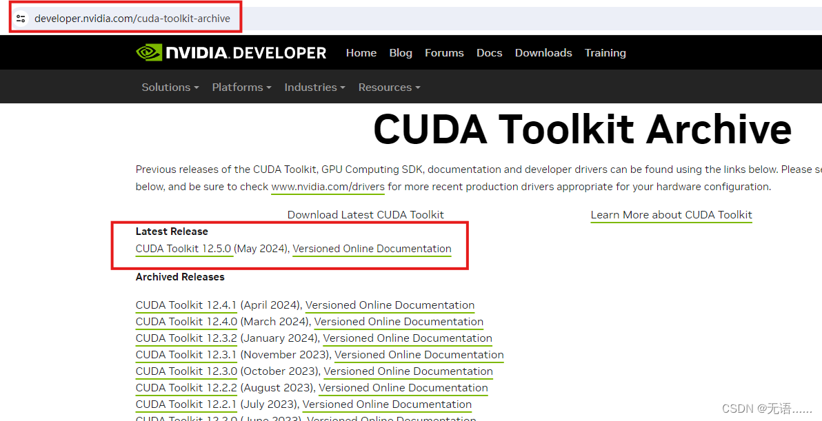The image size is (822, 421).
Task: Click the CUDA Toolkit 12.2.2 link
Action: point(186,387)
